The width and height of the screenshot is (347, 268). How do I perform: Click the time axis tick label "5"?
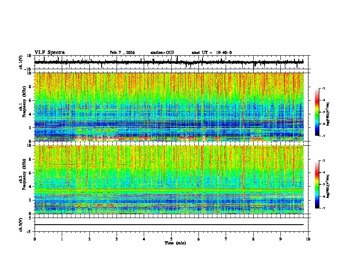pos(171,239)
